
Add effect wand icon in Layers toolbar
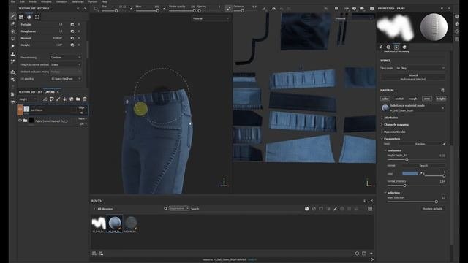pos(45,99)
